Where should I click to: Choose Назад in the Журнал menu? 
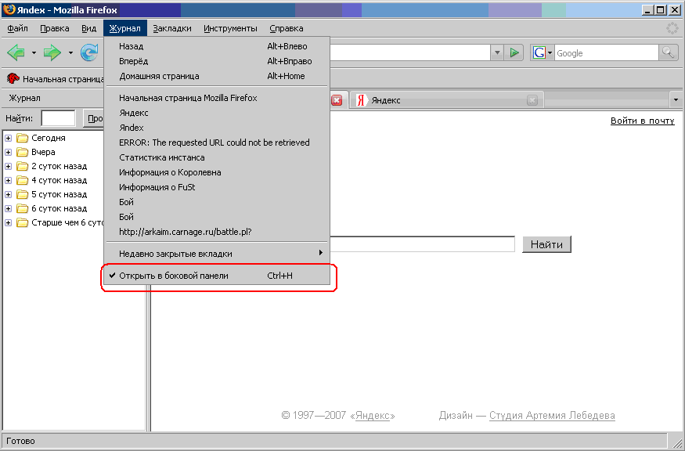click(x=217, y=46)
